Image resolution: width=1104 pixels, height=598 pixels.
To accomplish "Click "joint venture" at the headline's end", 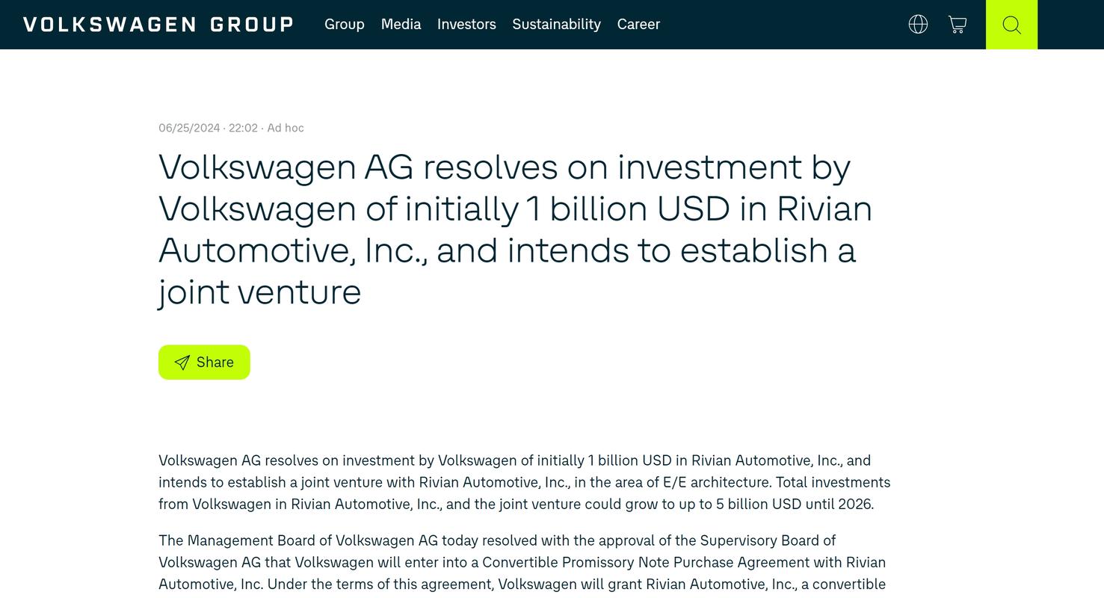I will pos(260,292).
